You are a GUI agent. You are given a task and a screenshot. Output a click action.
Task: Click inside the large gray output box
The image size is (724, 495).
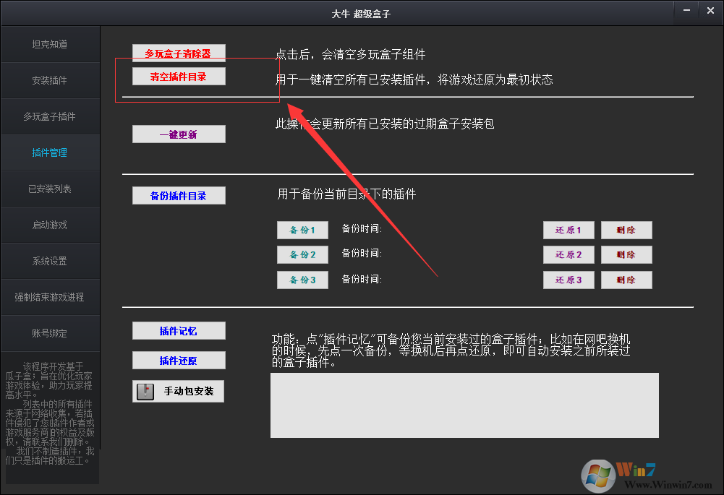coord(464,405)
